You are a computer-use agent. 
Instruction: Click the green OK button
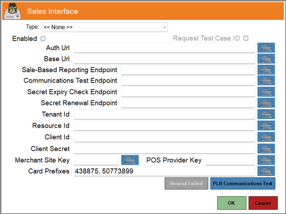point(232,203)
